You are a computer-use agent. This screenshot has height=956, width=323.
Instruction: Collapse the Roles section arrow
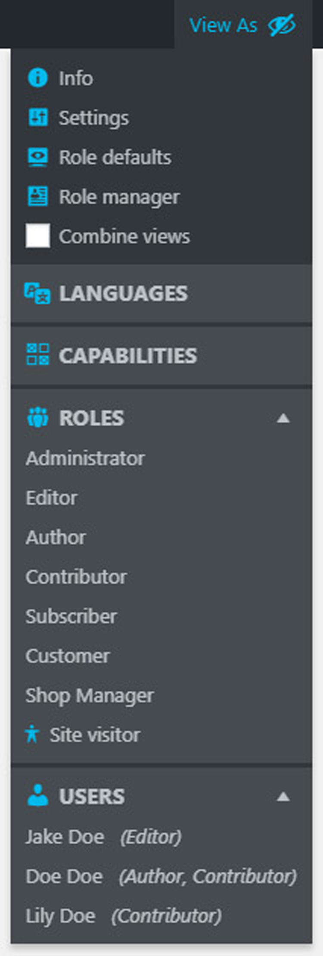pyautogui.click(x=283, y=418)
